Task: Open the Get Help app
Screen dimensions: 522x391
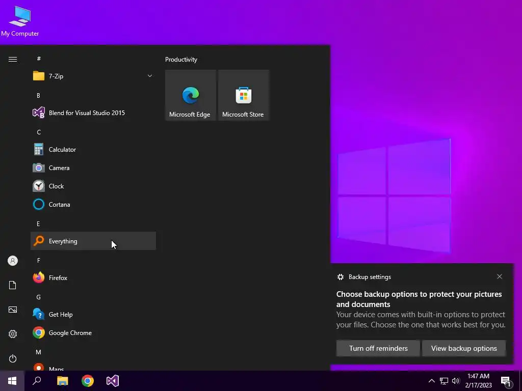Action: (x=93, y=315)
